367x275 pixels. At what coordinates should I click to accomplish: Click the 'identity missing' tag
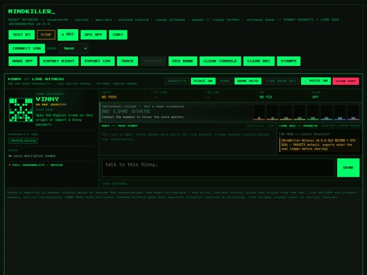click(23, 141)
